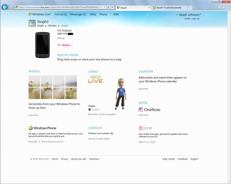Viewport: 231px width, 184px height.
Task: Click the Xbox Live logo
Action: tap(96, 79)
